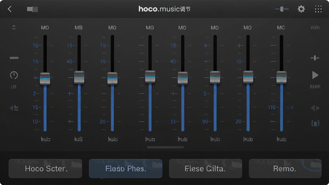Click the Remo. button

(x=285, y=169)
